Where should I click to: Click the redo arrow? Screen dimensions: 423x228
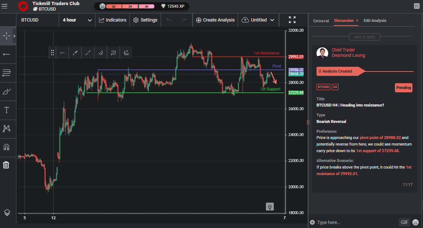(x=184, y=20)
